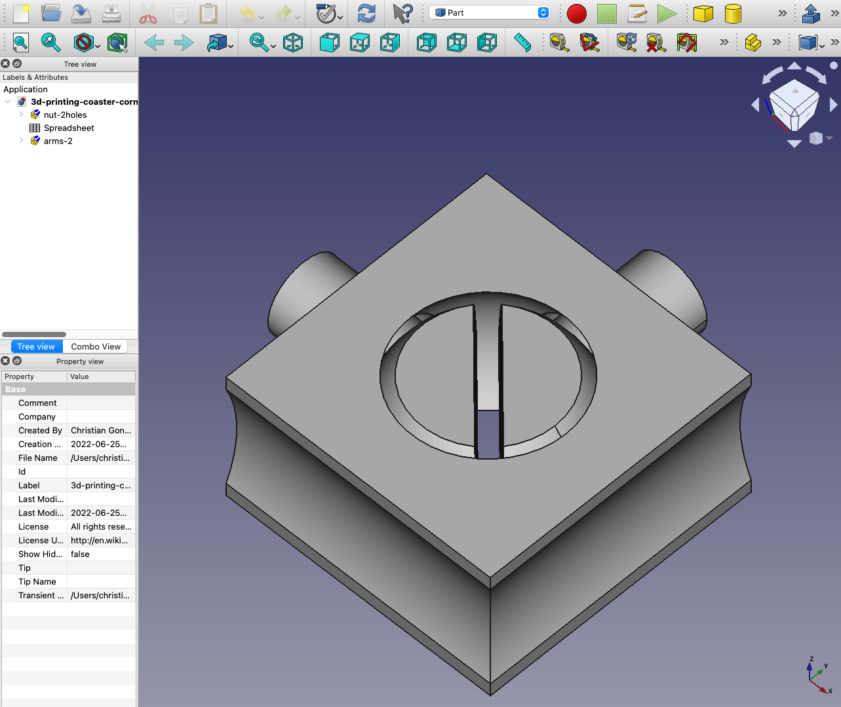The image size is (841, 707).
Task: Start macro recording with the red circle icon
Action: click(x=577, y=13)
